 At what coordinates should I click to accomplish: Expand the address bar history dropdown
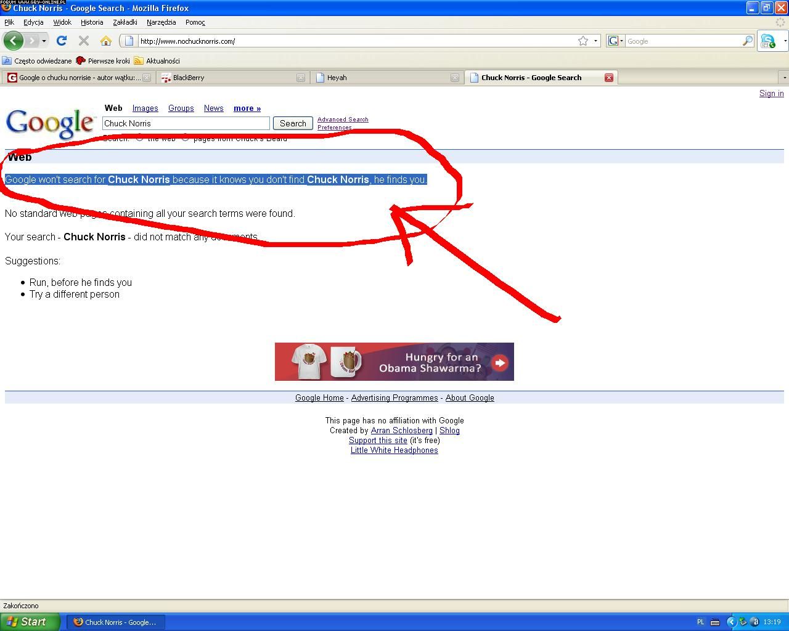[595, 41]
